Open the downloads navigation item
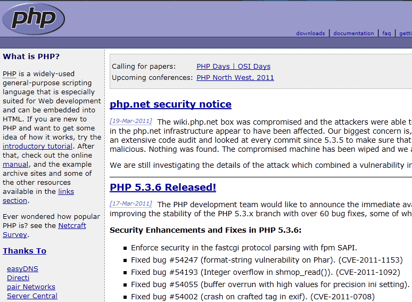The image size is (412, 302). (x=310, y=34)
